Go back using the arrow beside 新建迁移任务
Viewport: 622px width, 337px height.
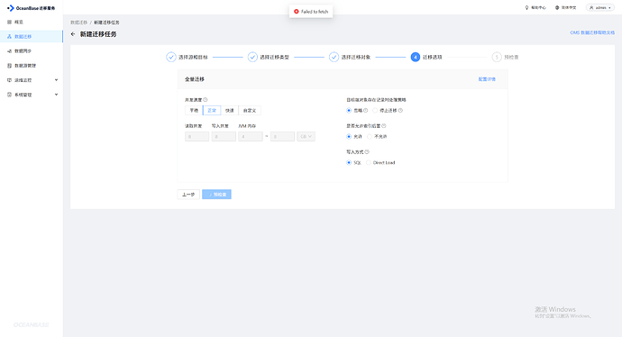[73, 34]
